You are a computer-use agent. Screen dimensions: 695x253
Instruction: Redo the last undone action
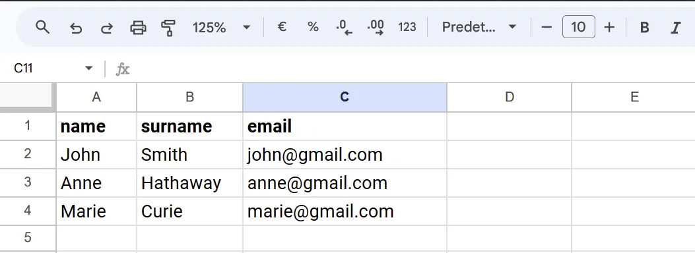(x=106, y=28)
